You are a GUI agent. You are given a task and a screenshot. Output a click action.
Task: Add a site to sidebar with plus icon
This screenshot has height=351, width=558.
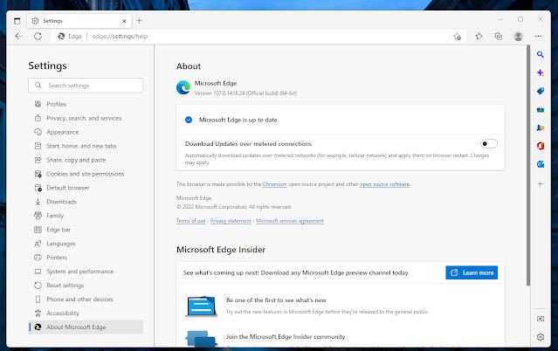[541, 183]
